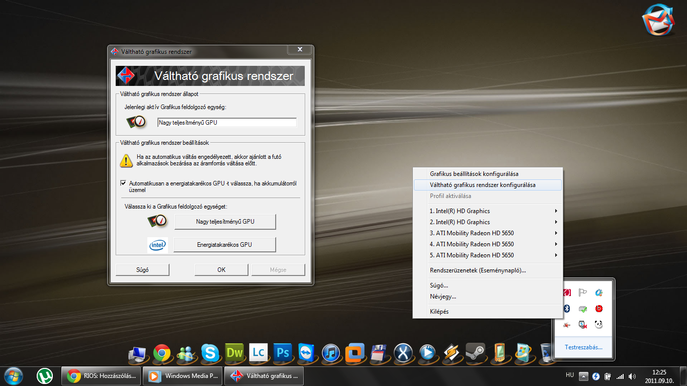Click the Váltható grafikus taskbar button
687x386 pixels.
tap(265, 375)
